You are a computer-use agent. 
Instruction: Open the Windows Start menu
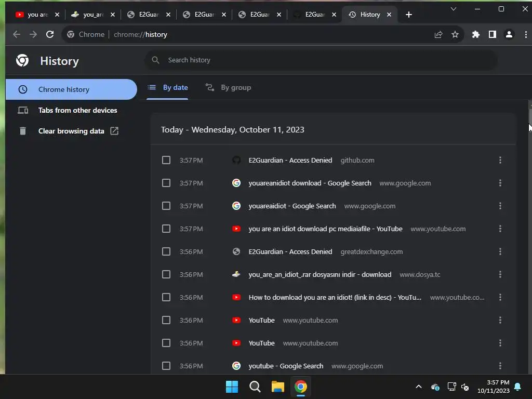click(x=232, y=387)
